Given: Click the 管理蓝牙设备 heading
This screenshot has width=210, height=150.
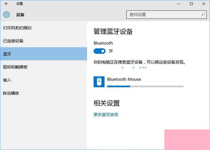Looking at the screenshot, I should [x=113, y=31].
